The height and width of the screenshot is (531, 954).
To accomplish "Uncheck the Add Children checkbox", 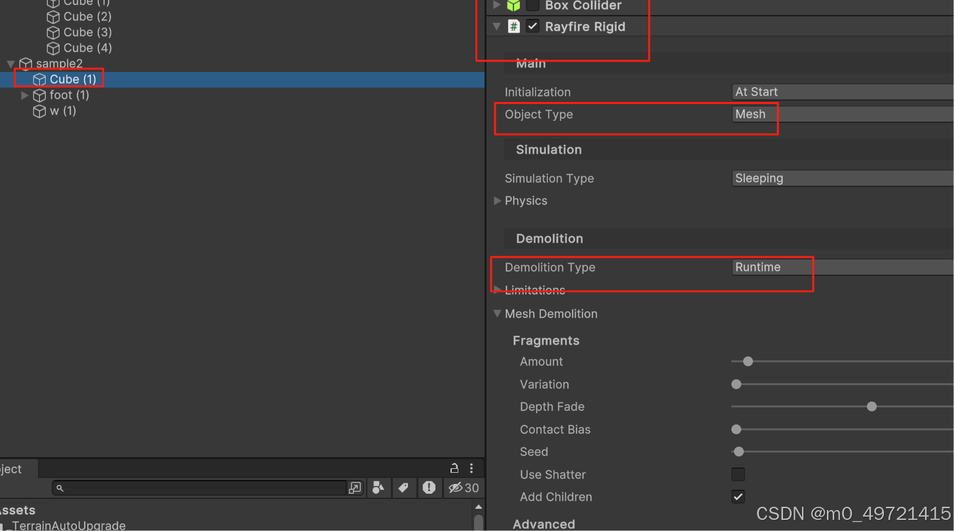I will (738, 496).
